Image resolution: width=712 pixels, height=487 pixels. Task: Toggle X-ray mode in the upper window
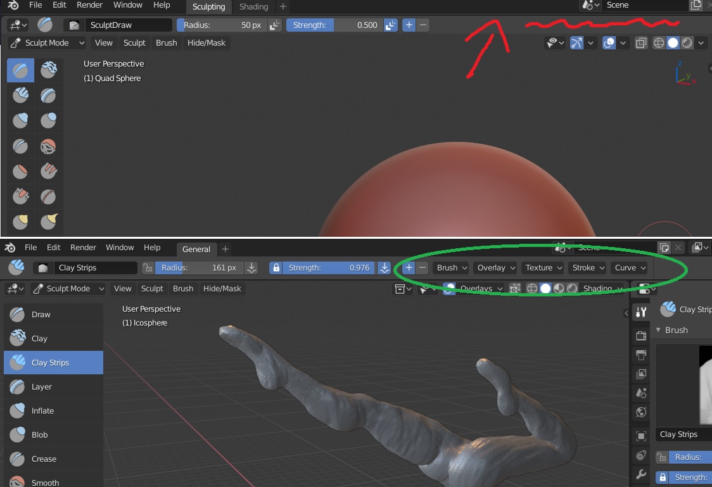coord(640,43)
